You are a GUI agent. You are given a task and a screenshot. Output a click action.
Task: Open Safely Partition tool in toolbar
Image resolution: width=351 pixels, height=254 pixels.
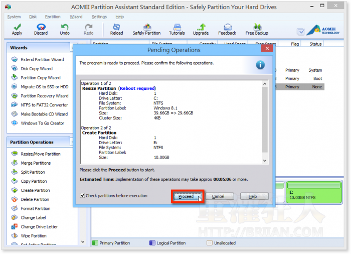pyautogui.click(x=146, y=29)
